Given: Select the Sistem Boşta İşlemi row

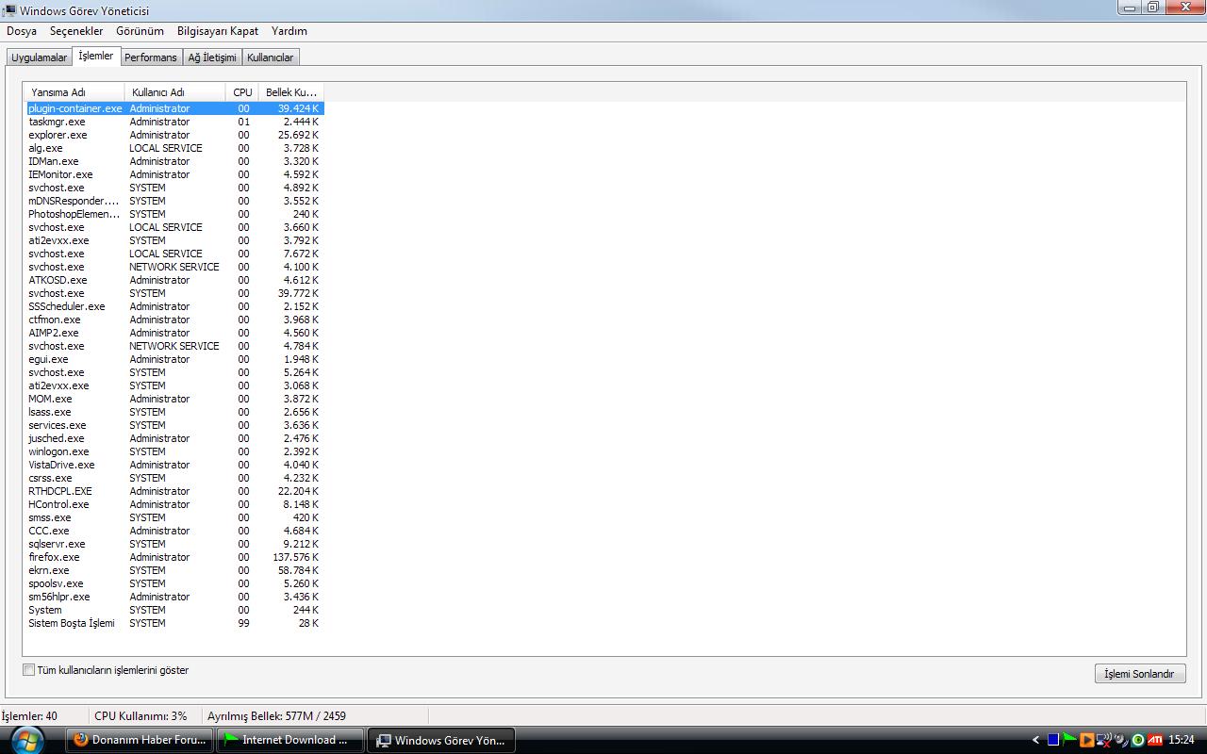Looking at the screenshot, I should point(174,623).
